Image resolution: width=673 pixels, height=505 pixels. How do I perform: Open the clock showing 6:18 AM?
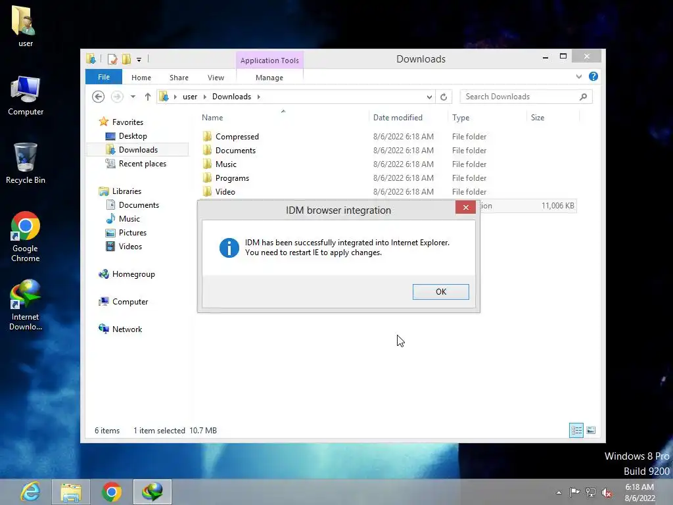click(x=639, y=493)
